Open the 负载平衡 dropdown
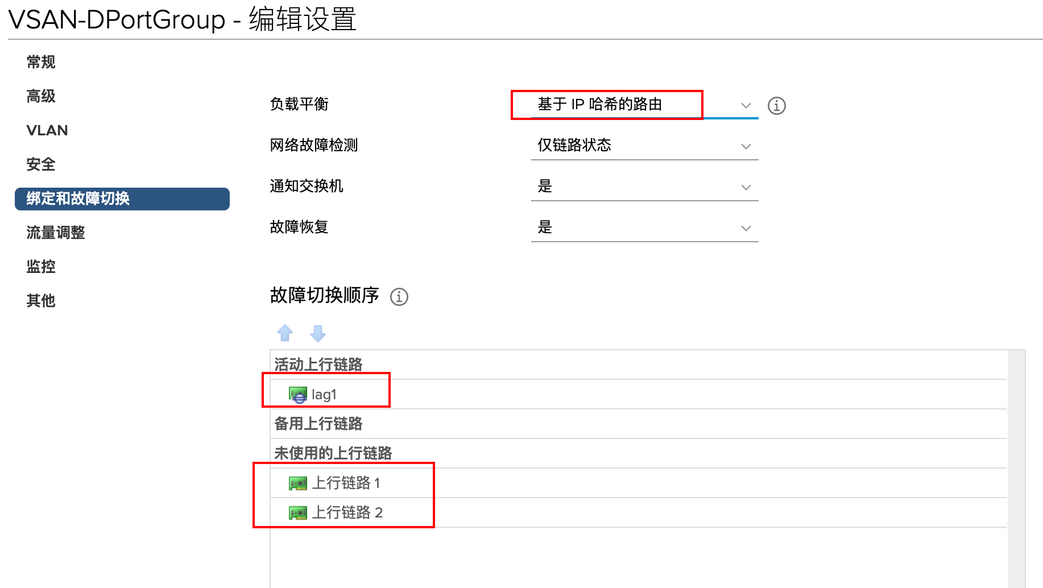This screenshot has height=588, width=1043. pos(644,105)
